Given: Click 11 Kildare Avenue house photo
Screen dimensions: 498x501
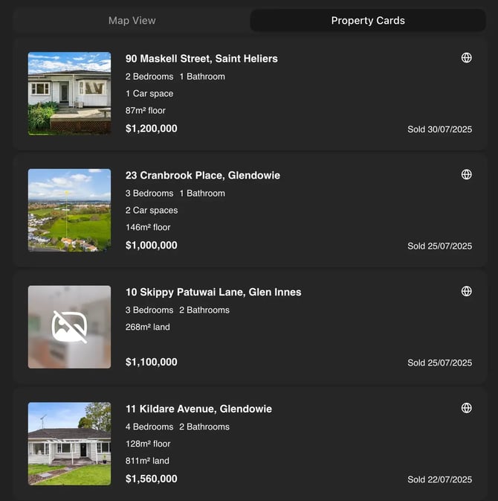Looking at the screenshot, I should [69, 444].
